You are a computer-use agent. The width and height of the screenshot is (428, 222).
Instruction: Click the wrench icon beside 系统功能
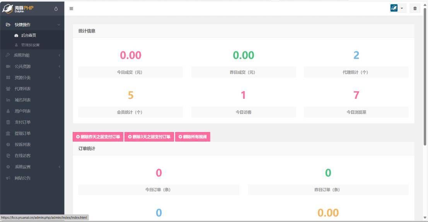click(8, 55)
